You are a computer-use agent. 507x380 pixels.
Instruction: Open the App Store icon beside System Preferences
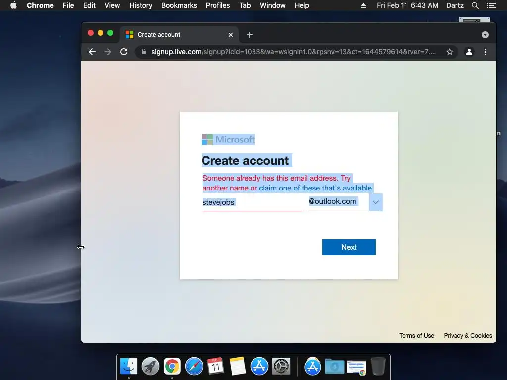pos(259,367)
